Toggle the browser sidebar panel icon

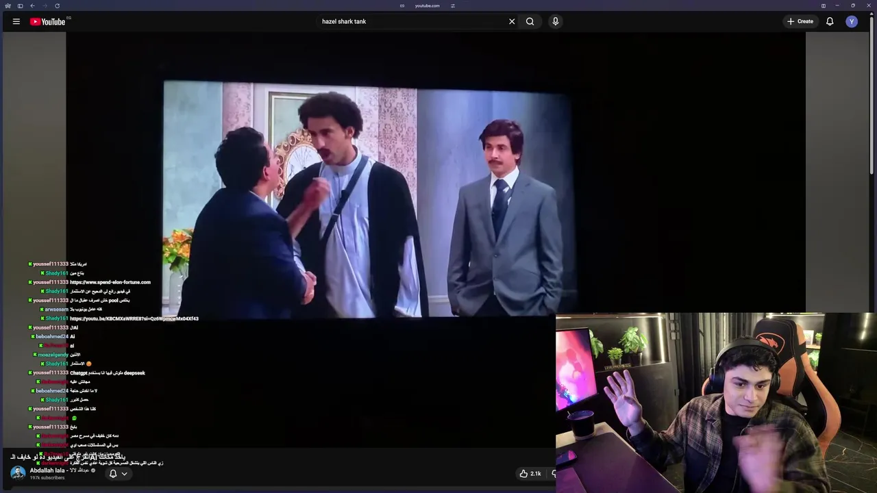click(x=20, y=5)
